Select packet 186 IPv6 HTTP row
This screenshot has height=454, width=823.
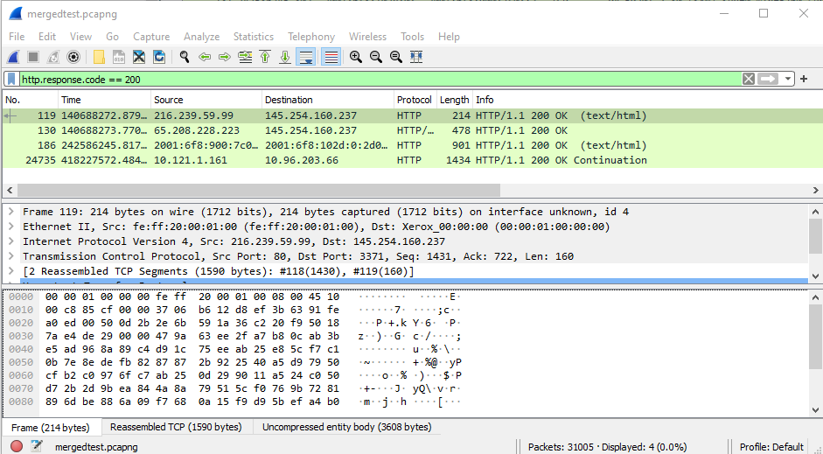coord(411,145)
